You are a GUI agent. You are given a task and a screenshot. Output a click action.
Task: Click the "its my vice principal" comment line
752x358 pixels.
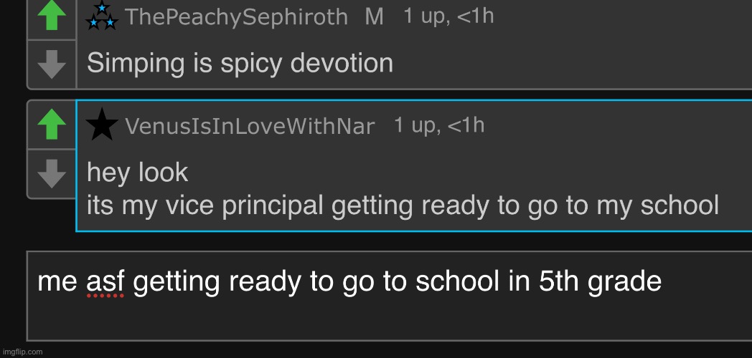tap(402, 205)
